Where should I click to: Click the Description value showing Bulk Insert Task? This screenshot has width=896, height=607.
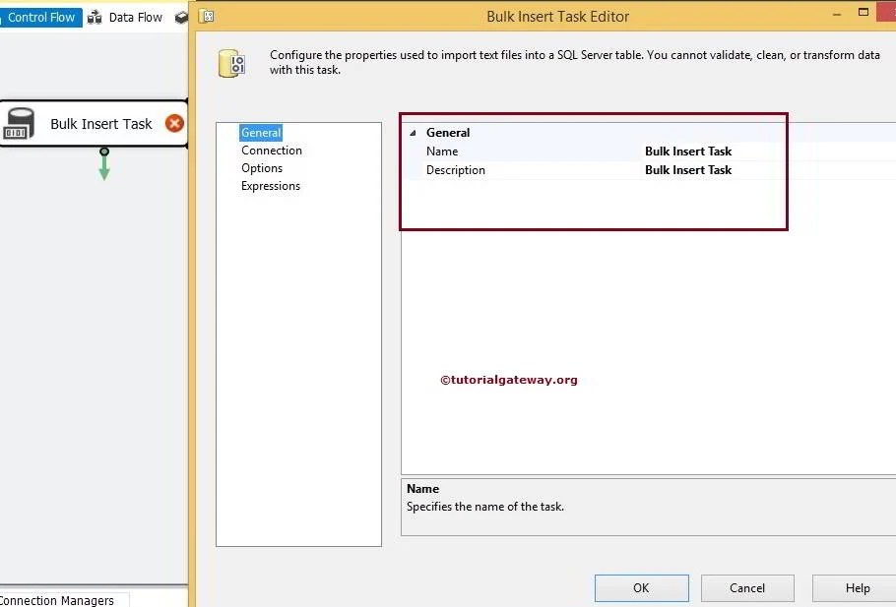click(x=687, y=169)
